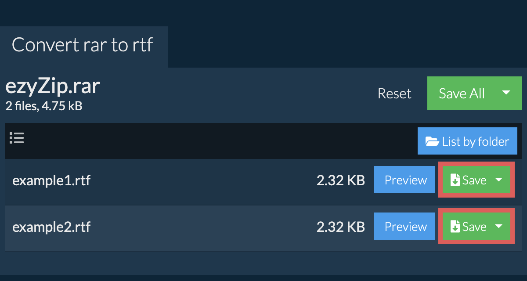Open the Save dropdown arrow for example2.rtf
This screenshot has width=527, height=281.
click(499, 227)
